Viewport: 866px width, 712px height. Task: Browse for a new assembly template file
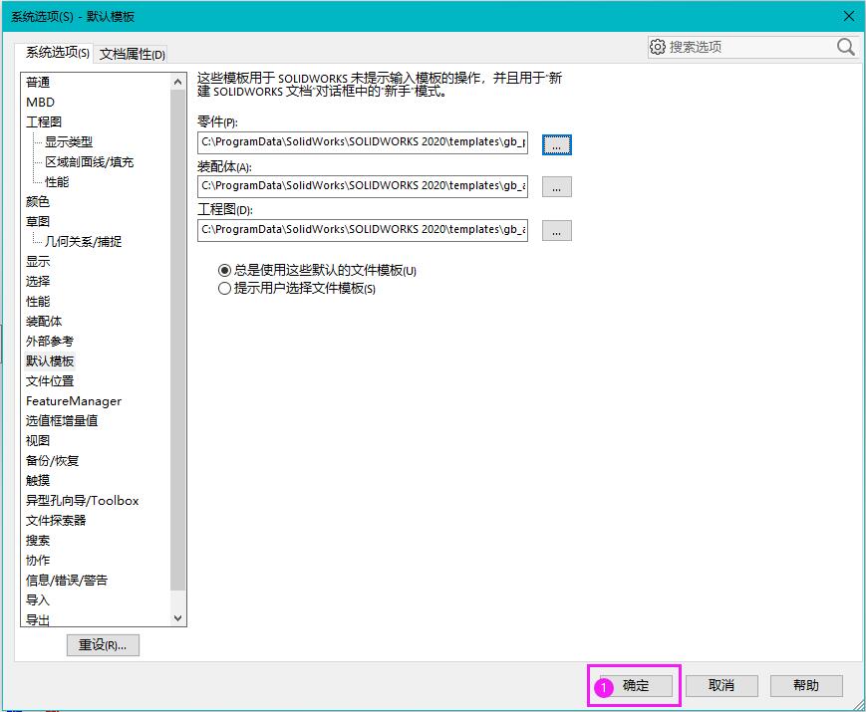coord(556,186)
